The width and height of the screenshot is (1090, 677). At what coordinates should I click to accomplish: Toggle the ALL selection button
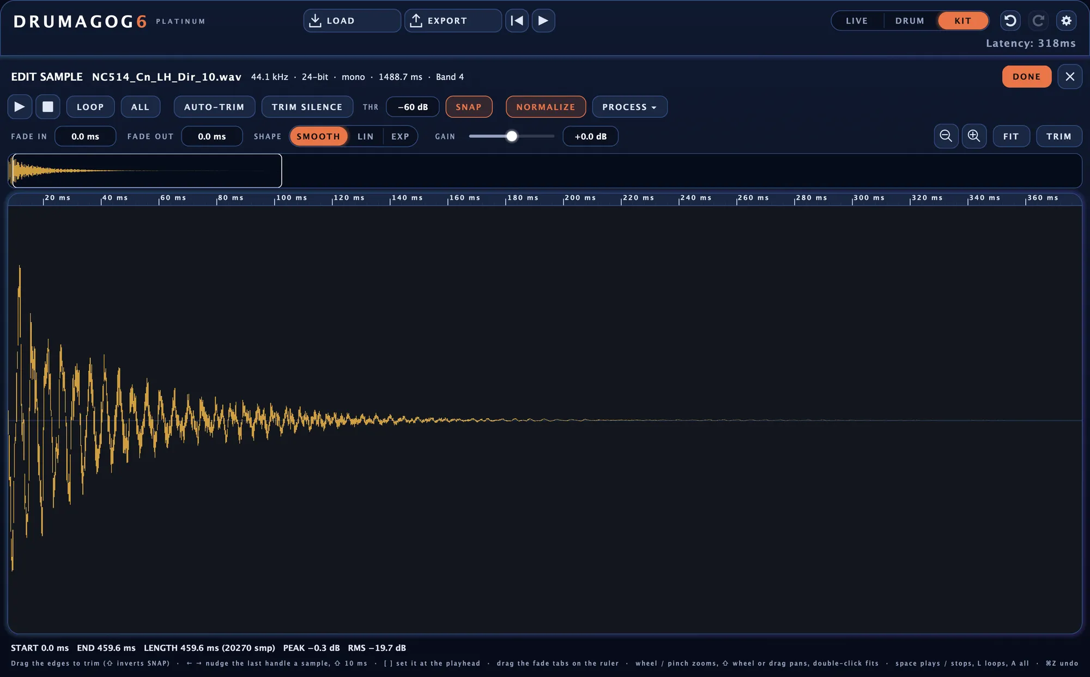(x=140, y=107)
